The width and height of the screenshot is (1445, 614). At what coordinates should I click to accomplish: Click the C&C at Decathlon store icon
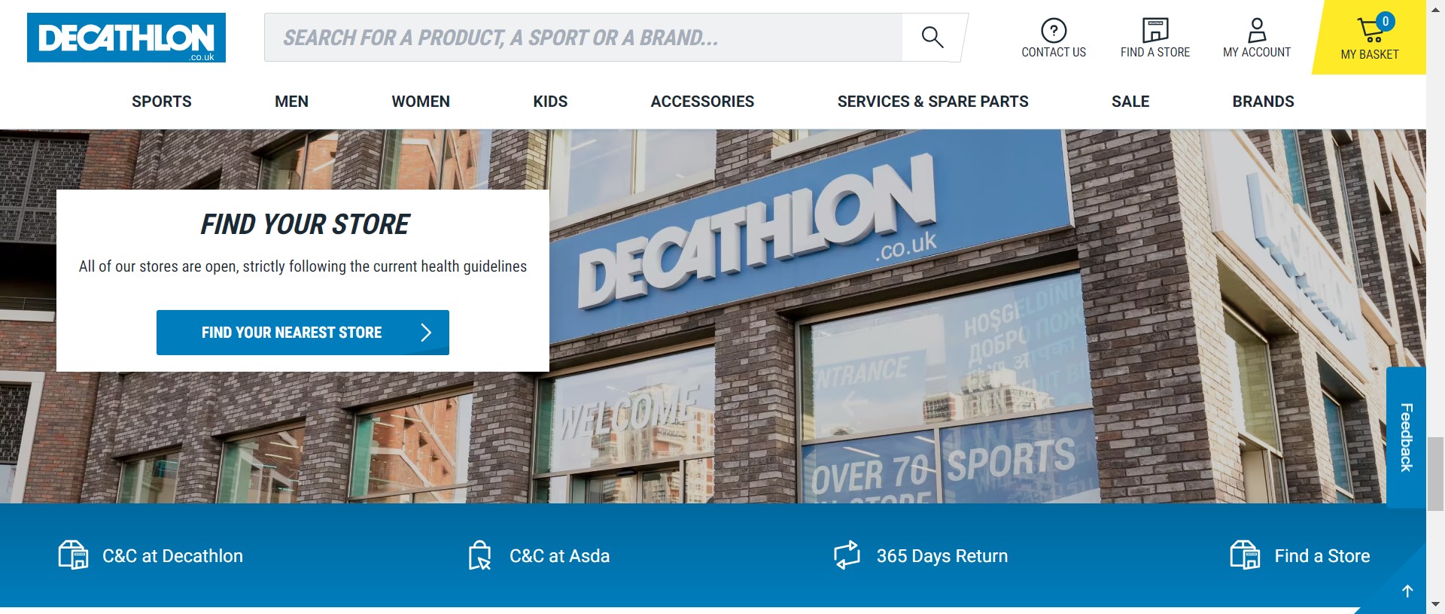point(73,555)
